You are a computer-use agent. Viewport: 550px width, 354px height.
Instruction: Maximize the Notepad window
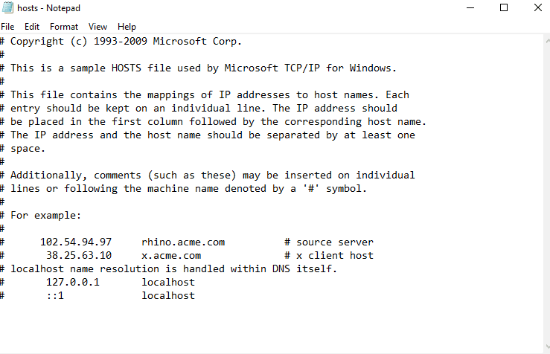504,7
